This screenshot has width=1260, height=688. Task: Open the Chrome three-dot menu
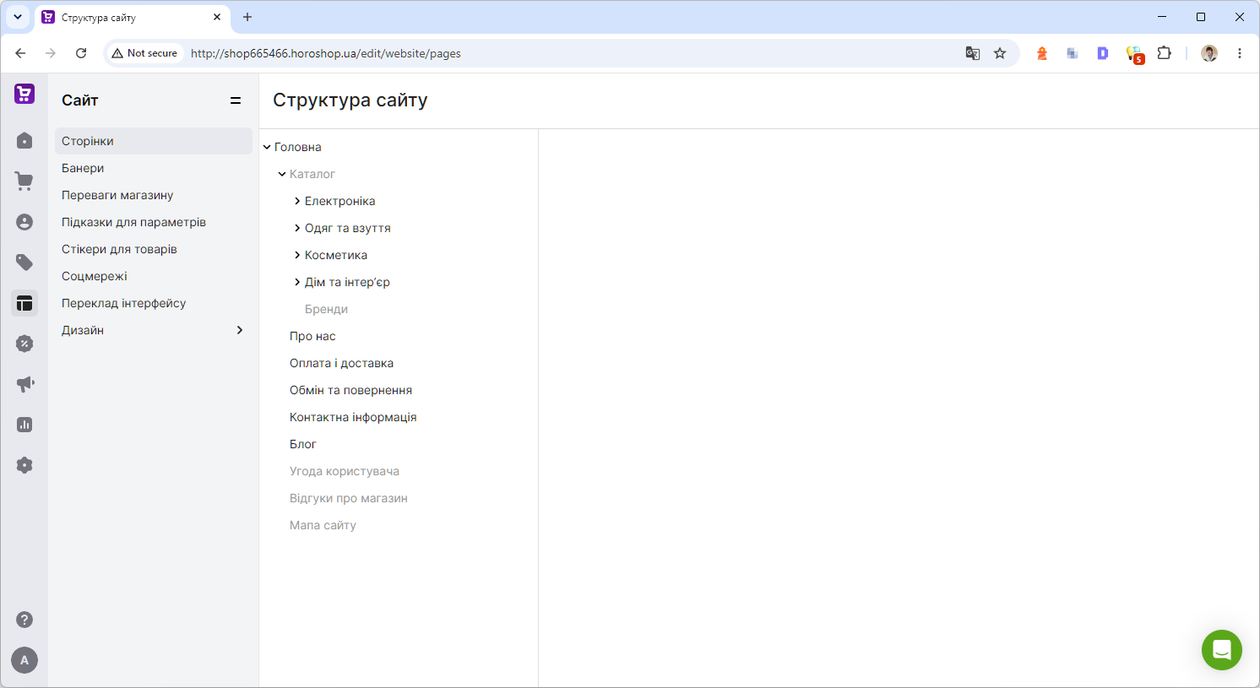click(x=1240, y=53)
